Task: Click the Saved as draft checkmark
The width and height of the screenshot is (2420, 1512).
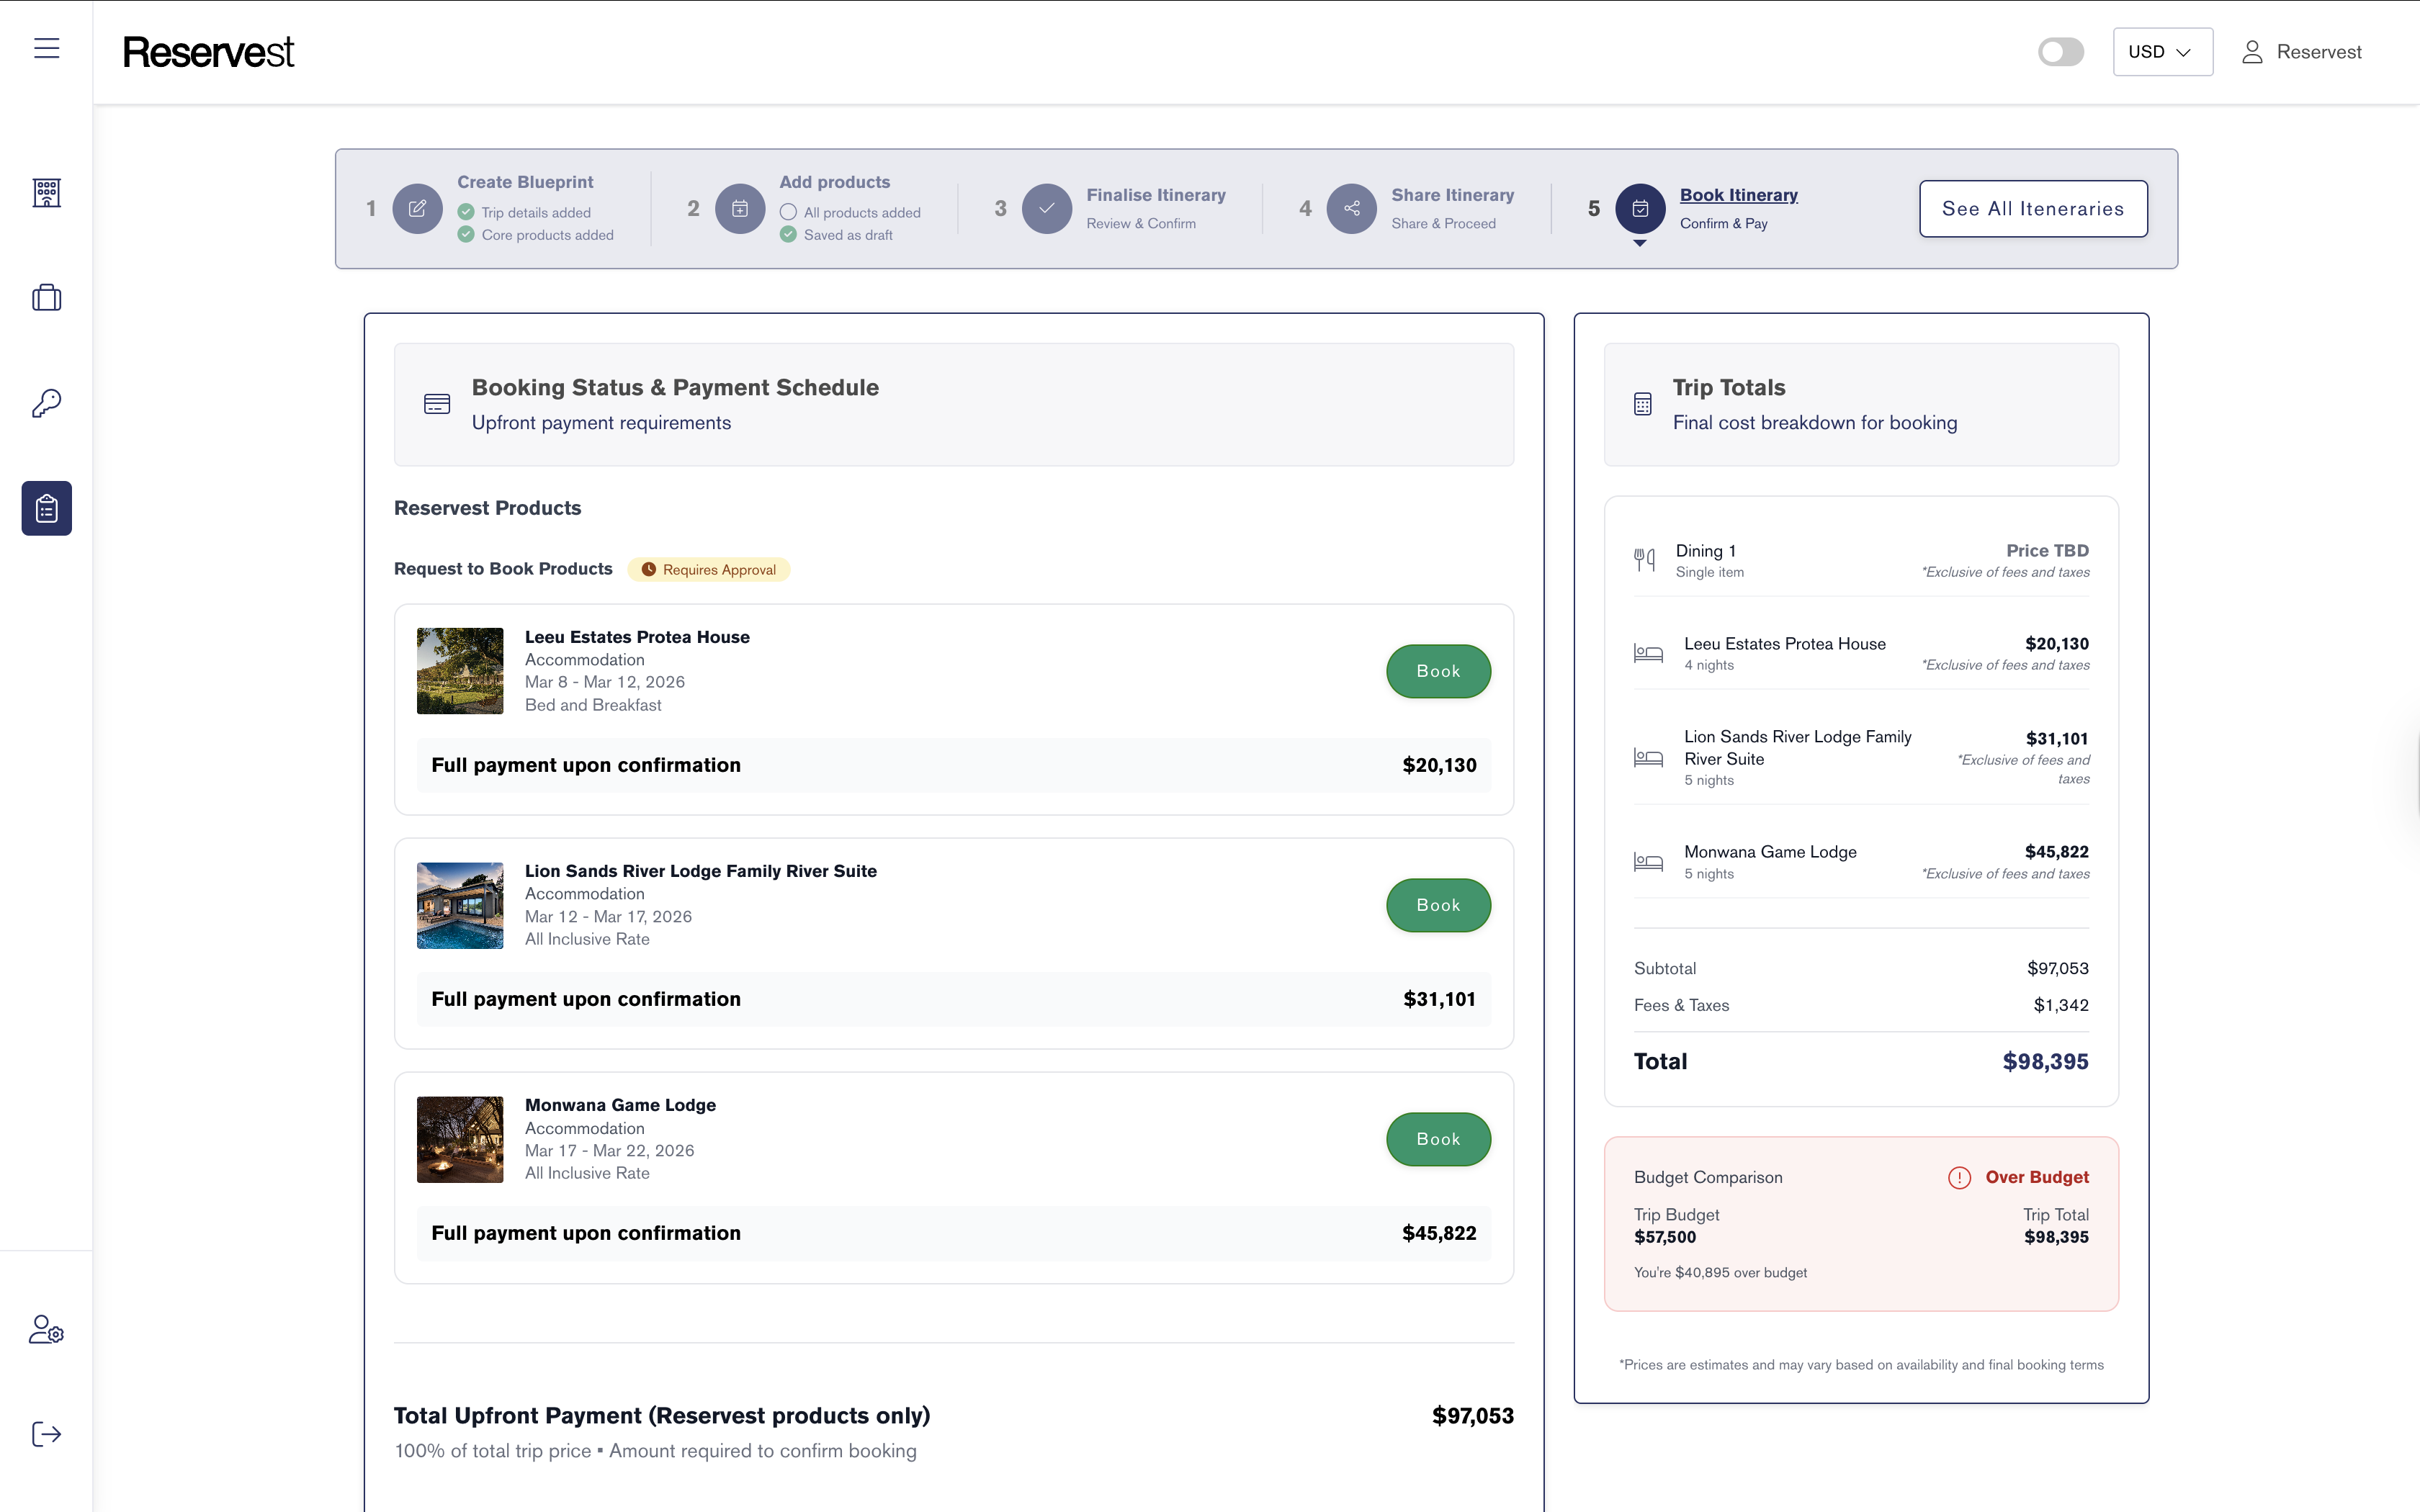Action: pyautogui.click(x=788, y=235)
